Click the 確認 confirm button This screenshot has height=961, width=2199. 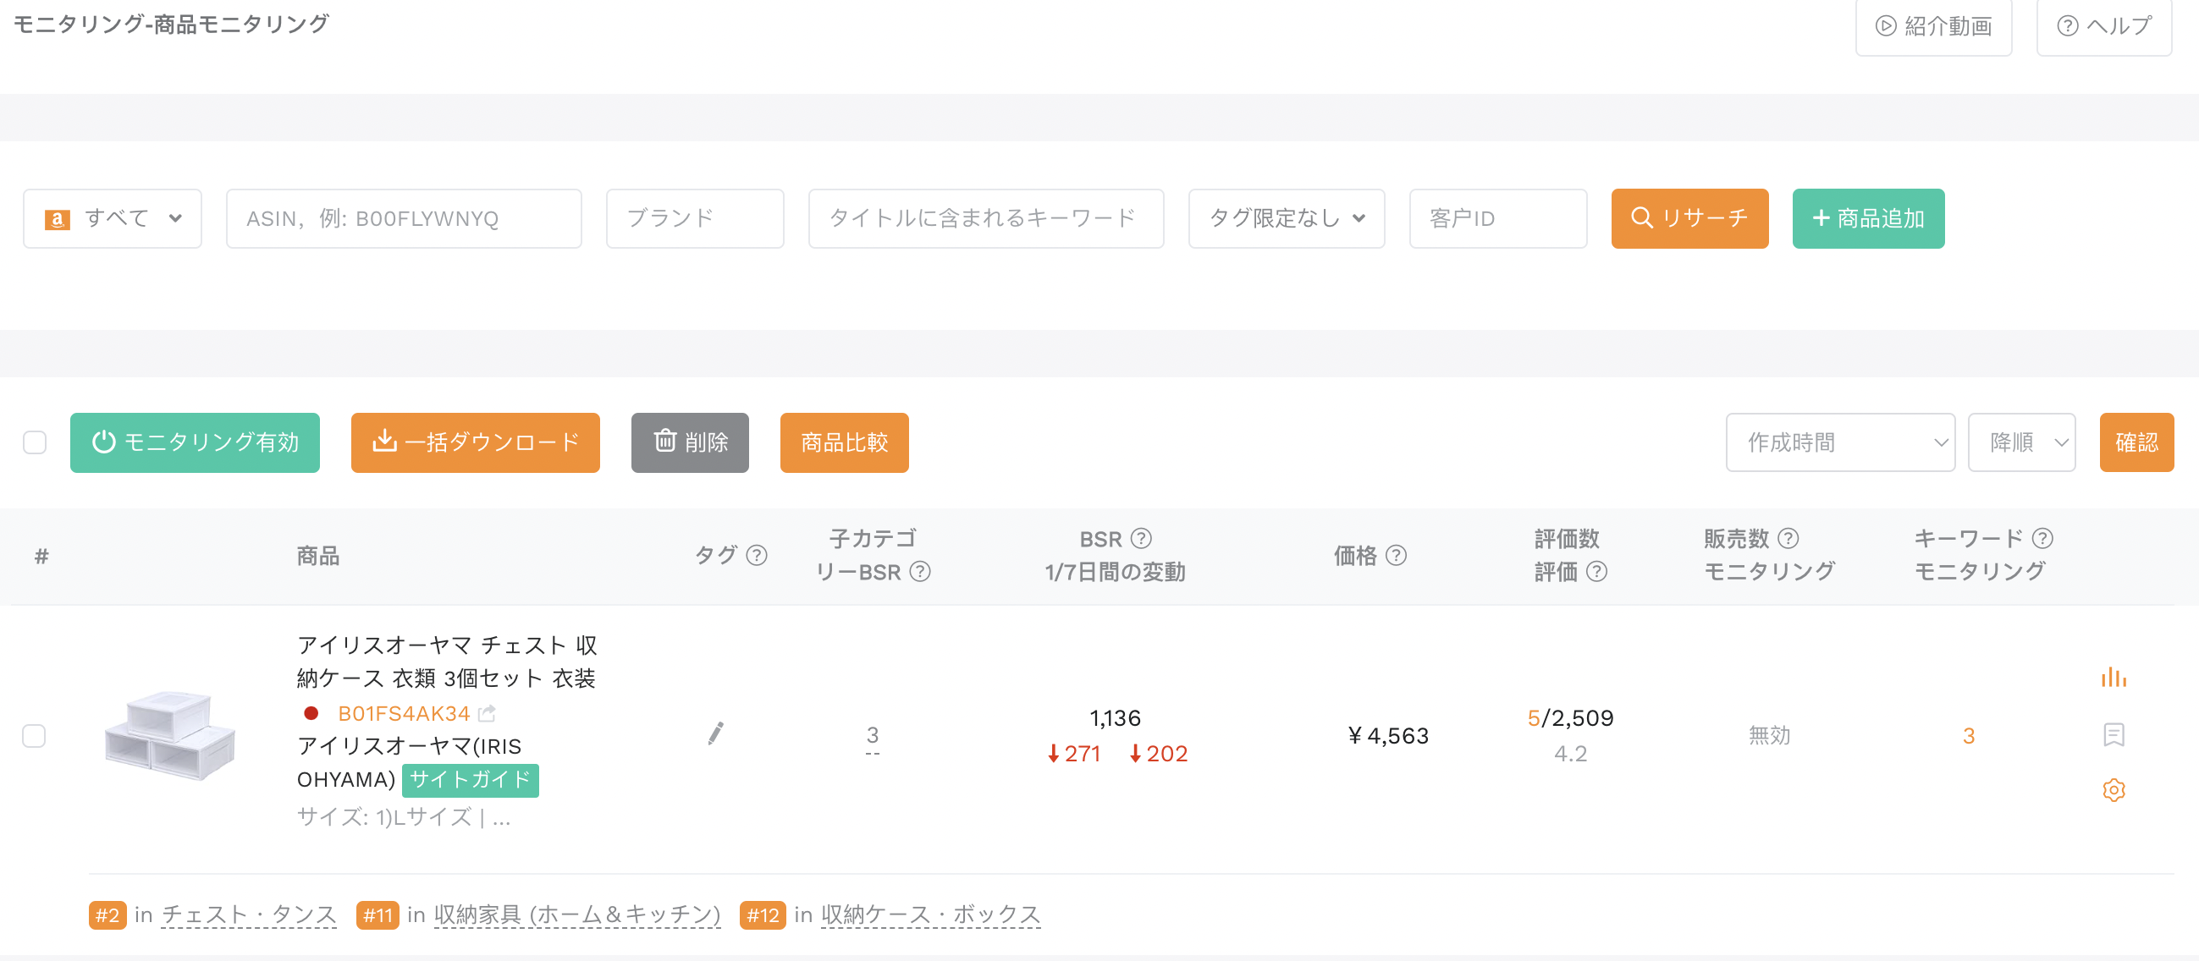(2136, 442)
